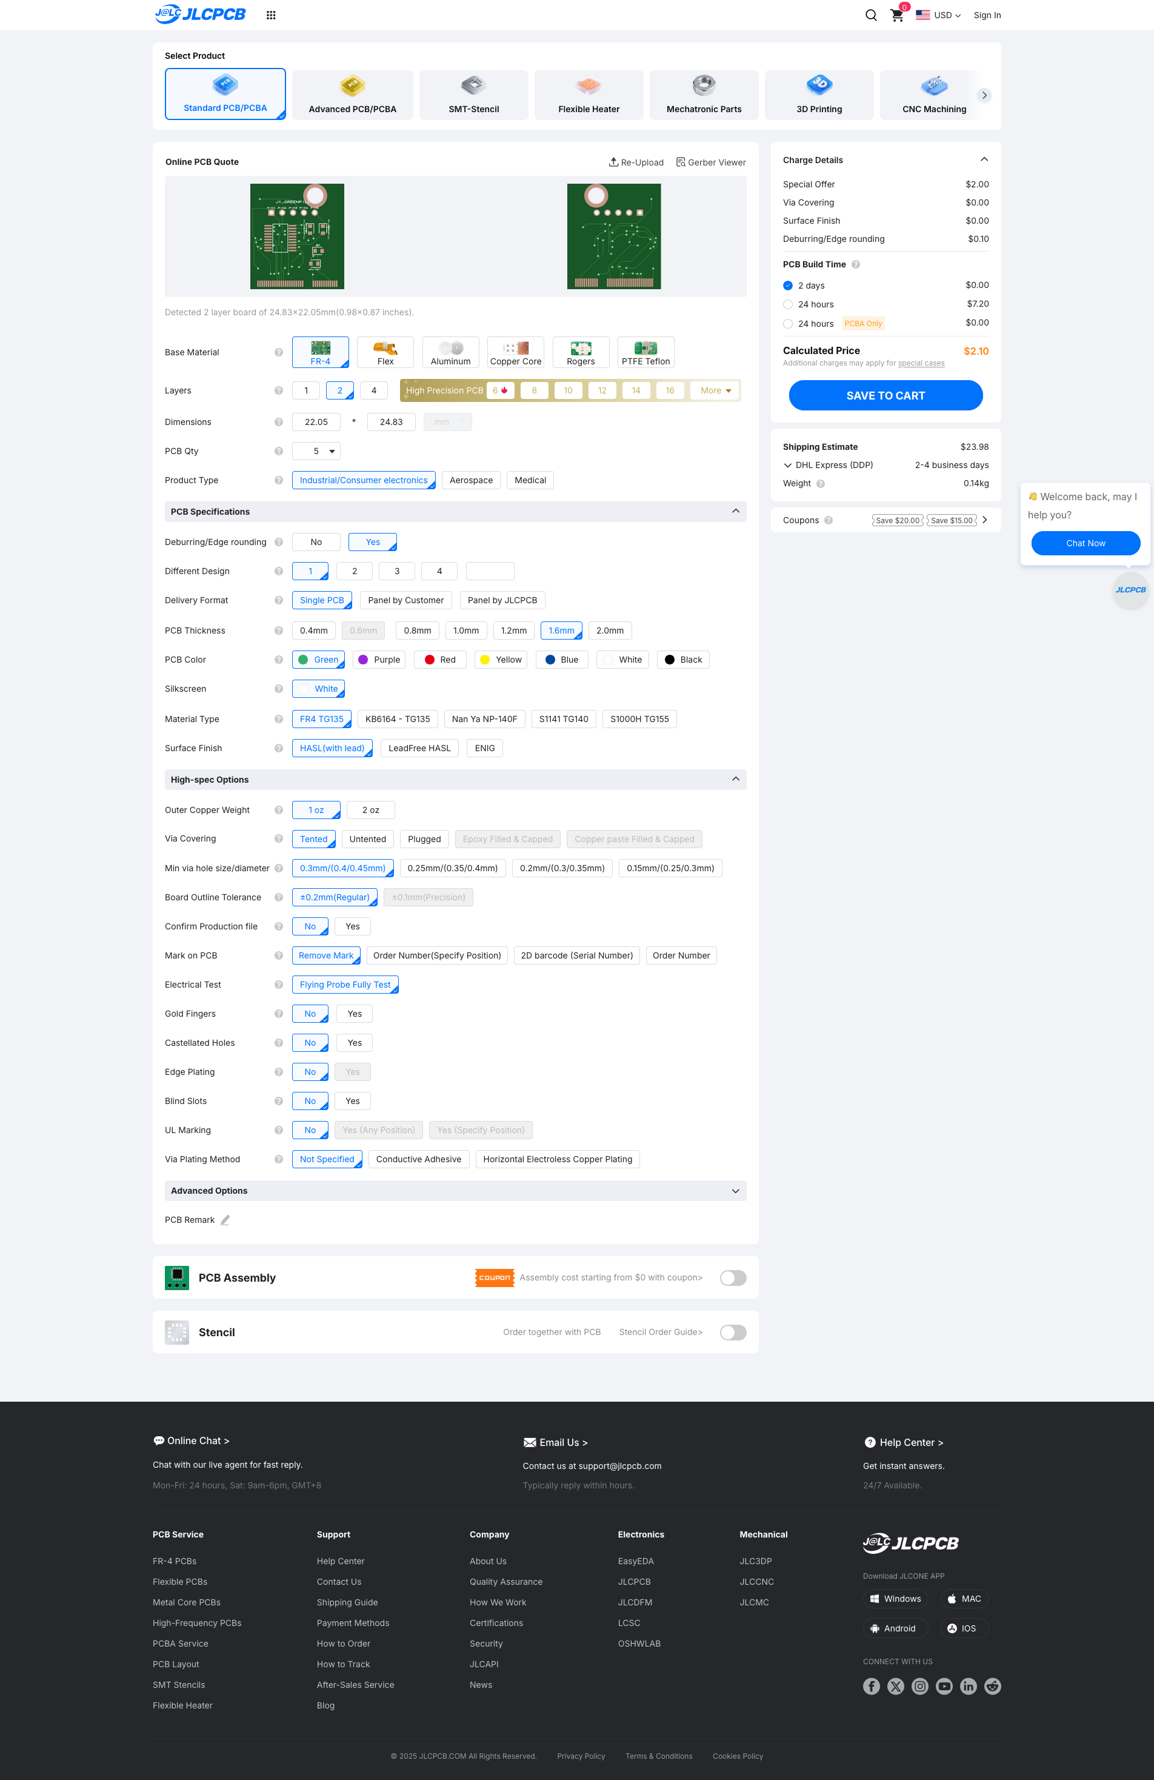The height and width of the screenshot is (1780, 1154).
Task: Click the Weight help icon
Action: click(x=821, y=484)
